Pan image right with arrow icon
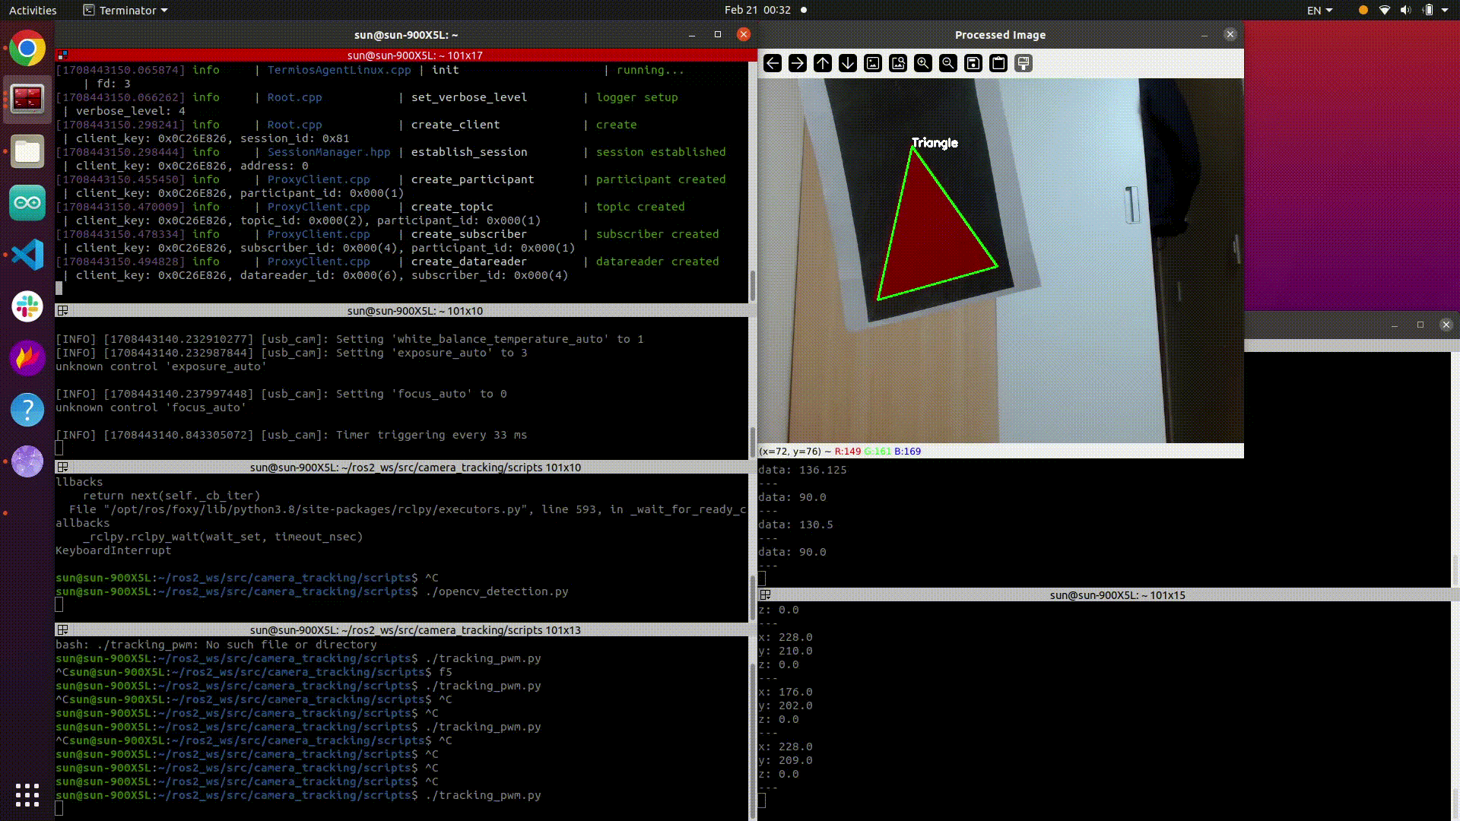 pos(798,63)
